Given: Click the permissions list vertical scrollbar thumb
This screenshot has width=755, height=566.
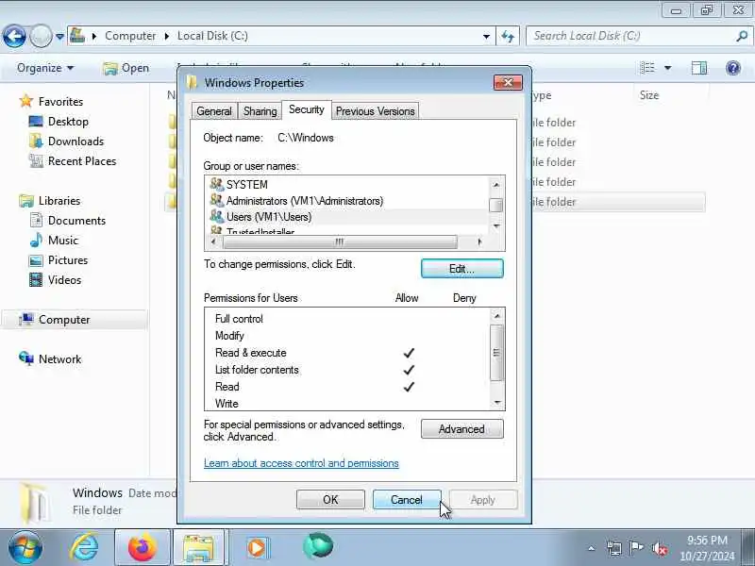Looking at the screenshot, I should click(496, 352).
